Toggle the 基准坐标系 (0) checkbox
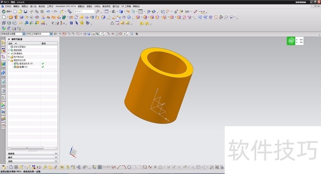Viewport: 321px width, 174px height. 15,64
